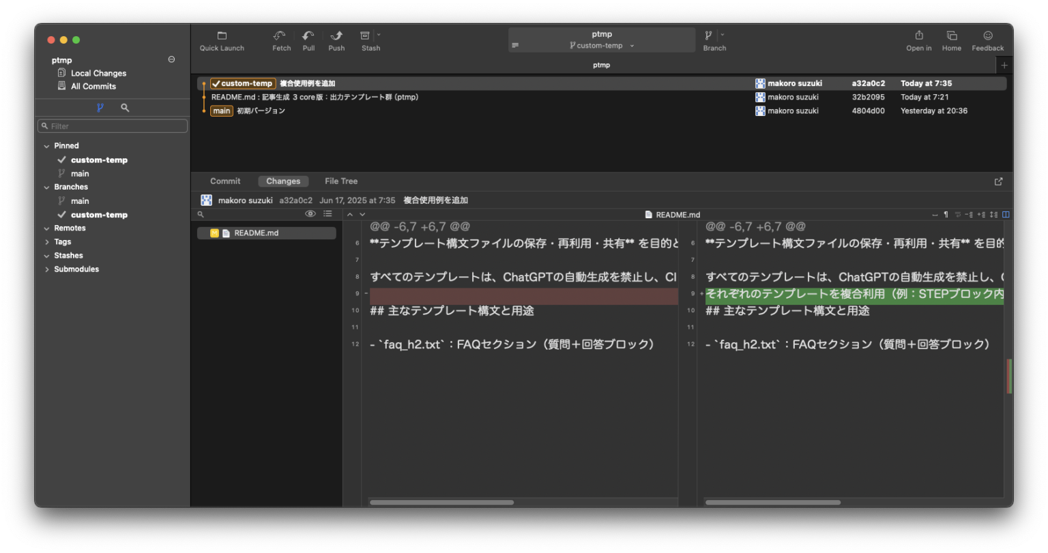Viewport: 1048px width, 553px height.
Task: Switch sidebar to search magnifier icon
Action: (125, 108)
